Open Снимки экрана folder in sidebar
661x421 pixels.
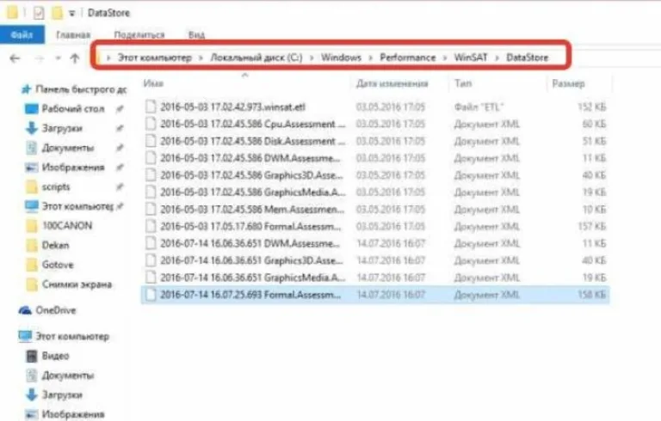(77, 284)
